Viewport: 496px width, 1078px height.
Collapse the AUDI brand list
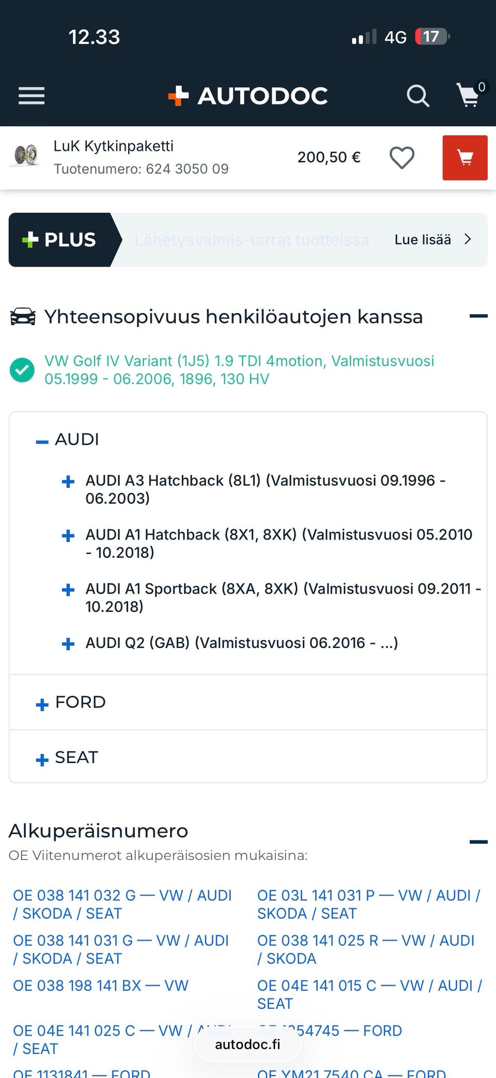pos(42,441)
